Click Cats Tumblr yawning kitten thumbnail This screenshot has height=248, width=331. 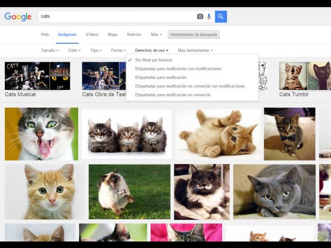point(293,76)
